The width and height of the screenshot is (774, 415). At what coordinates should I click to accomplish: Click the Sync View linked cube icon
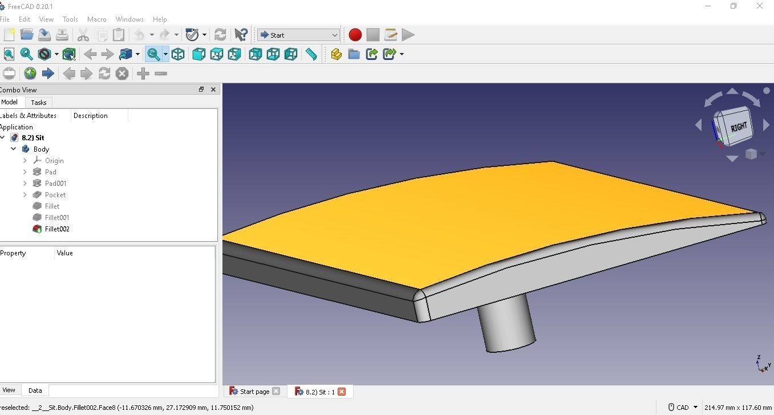(125, 54)
